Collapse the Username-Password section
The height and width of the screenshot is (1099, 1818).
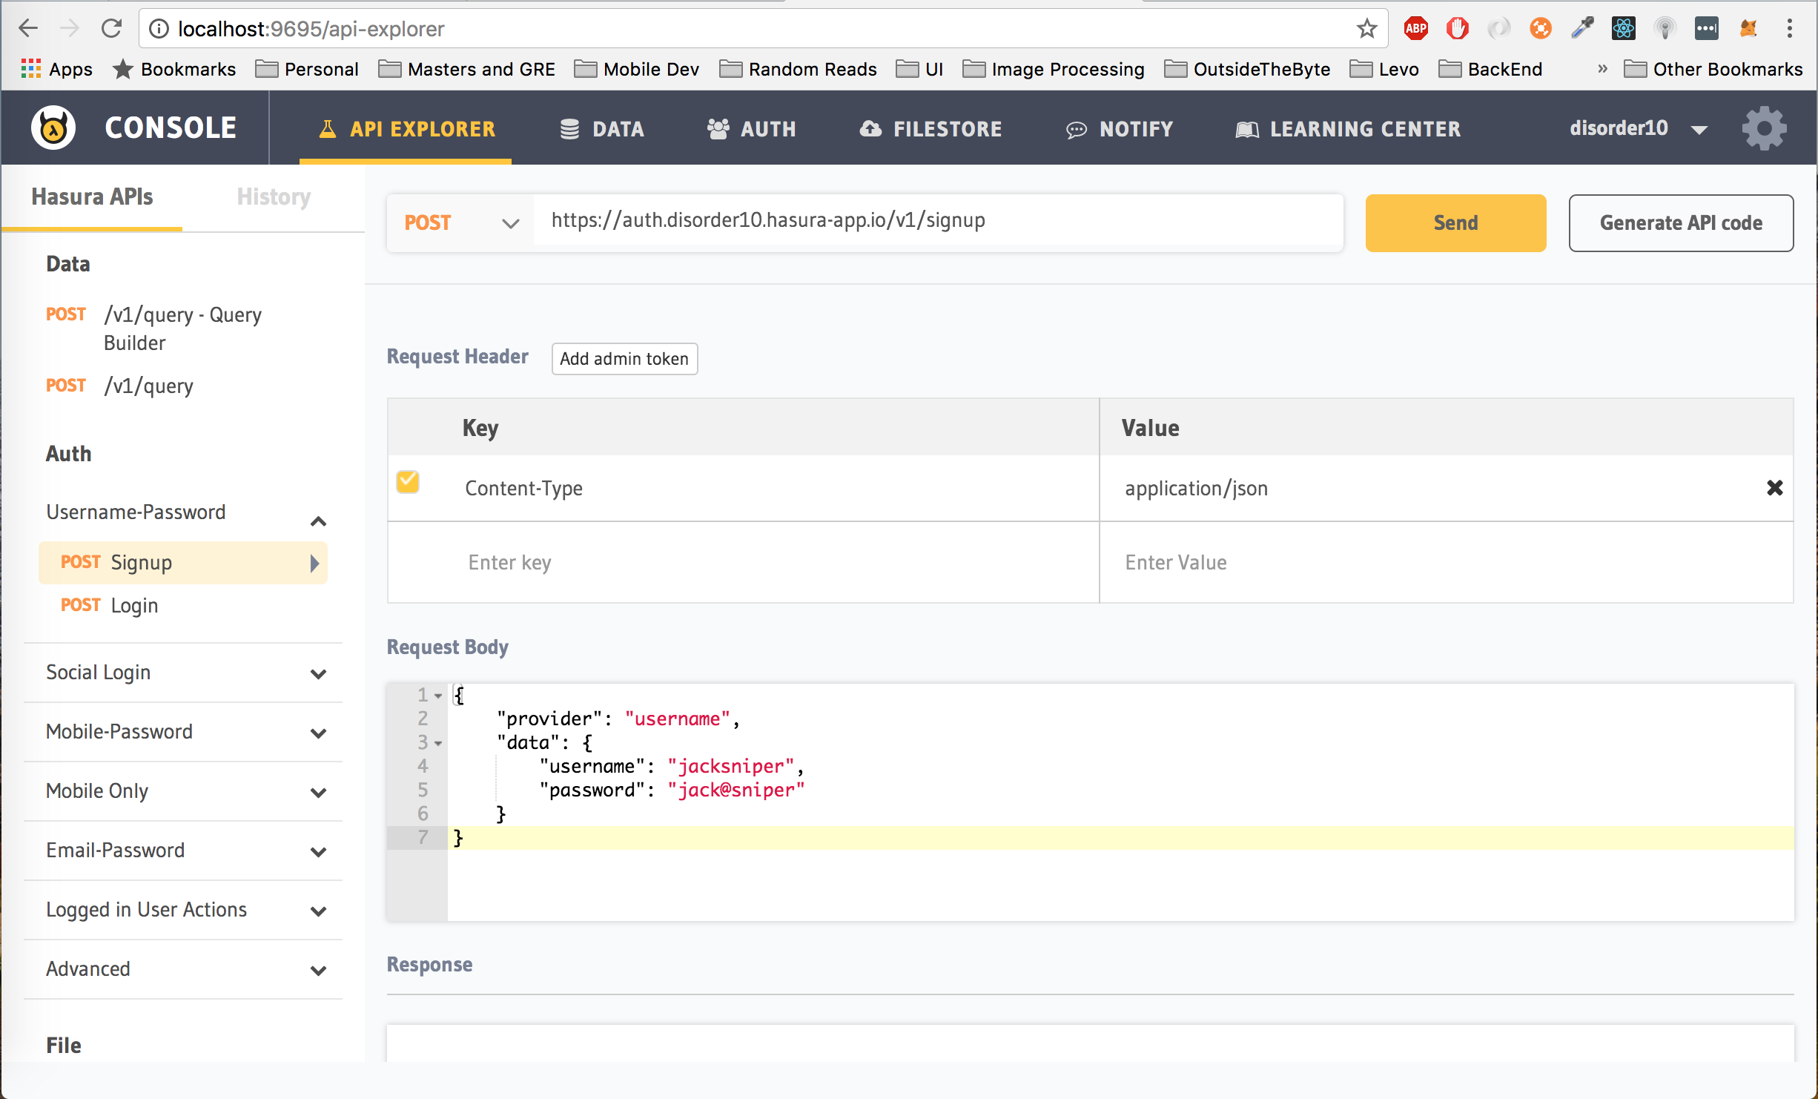(318, 521)
